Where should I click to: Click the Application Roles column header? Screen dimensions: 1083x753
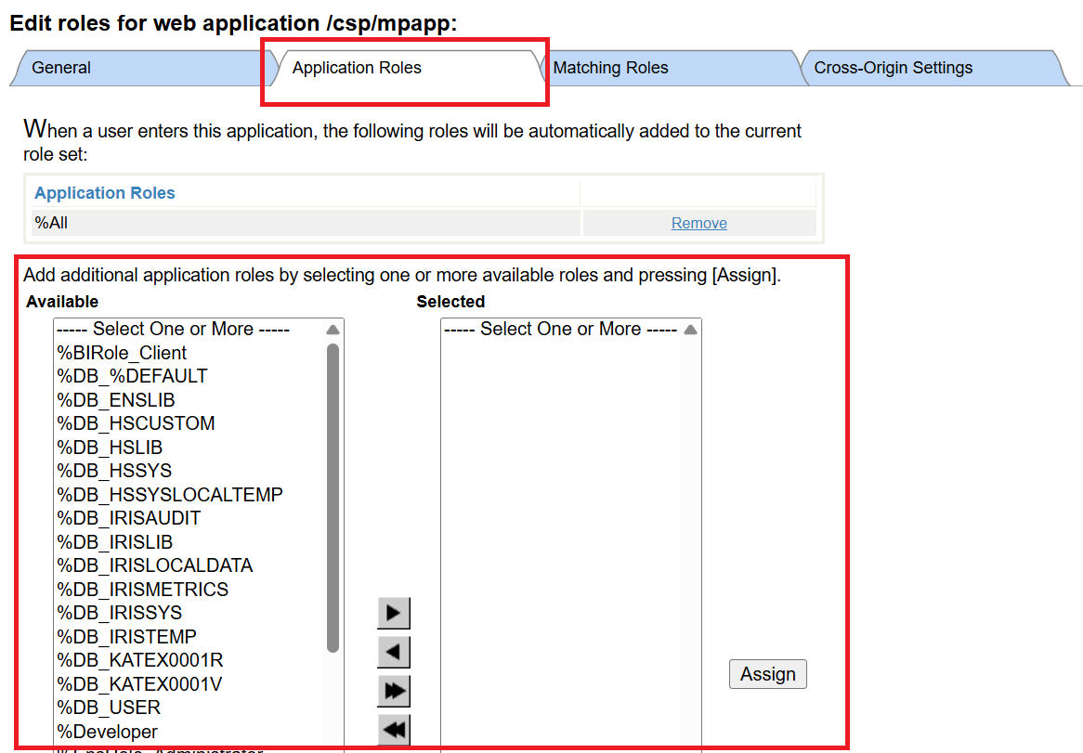pos(105,193)
